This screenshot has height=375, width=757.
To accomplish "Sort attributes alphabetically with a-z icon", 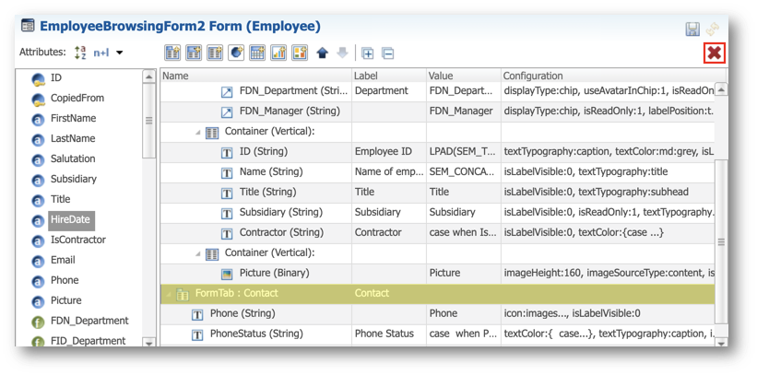I will pos(79,53).
